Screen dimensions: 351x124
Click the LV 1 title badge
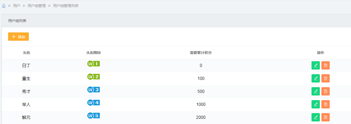click(94, 64)
